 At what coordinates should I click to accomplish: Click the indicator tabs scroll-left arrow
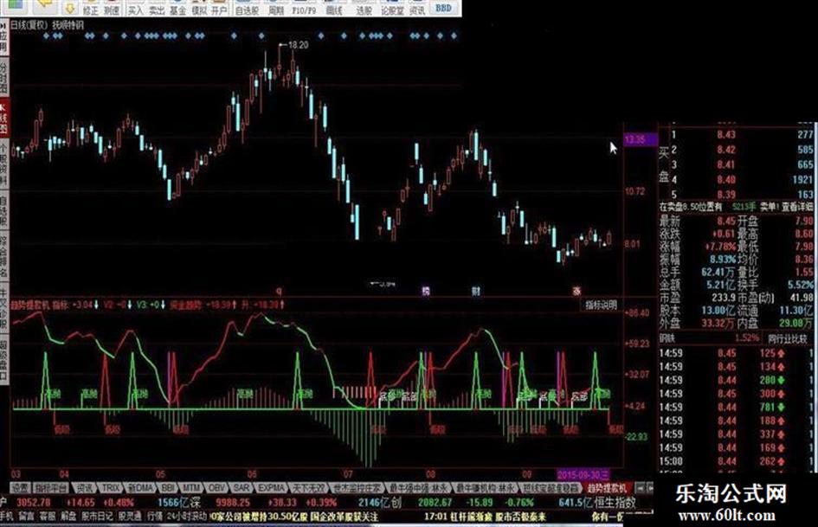click(x=641, y=488)
